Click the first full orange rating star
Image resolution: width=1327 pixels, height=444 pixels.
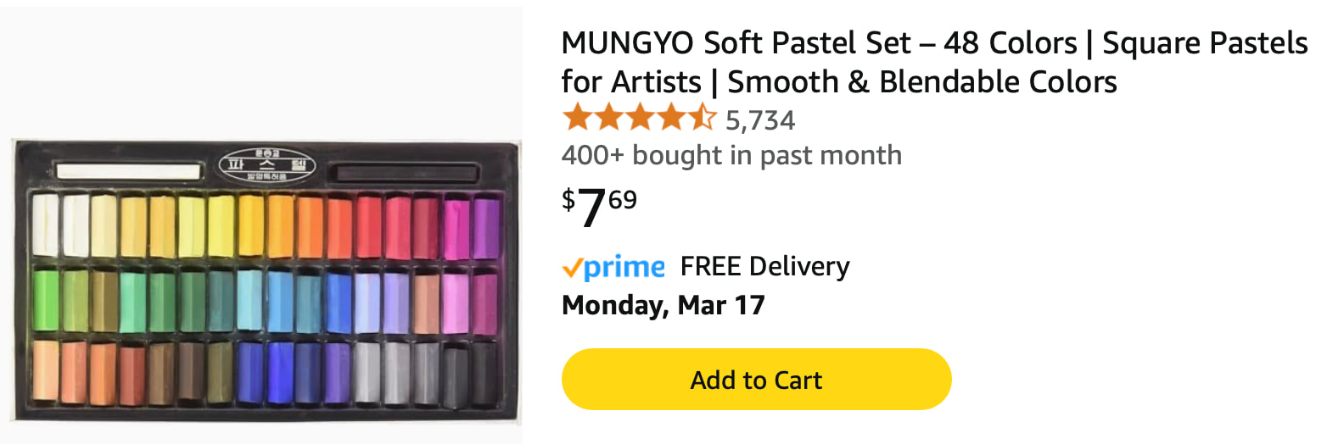point(577,119)
